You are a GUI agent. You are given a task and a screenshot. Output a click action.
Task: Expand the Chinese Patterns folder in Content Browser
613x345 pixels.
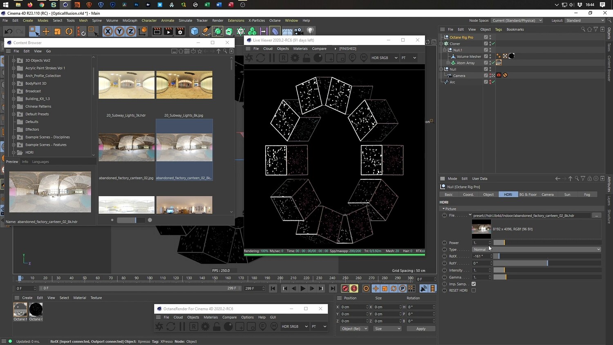point(13,106)
